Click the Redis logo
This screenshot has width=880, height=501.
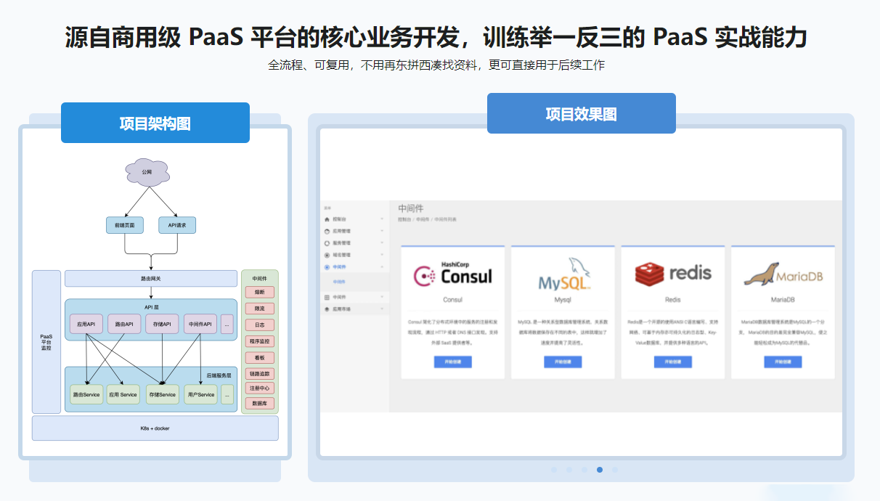(672, 274)
